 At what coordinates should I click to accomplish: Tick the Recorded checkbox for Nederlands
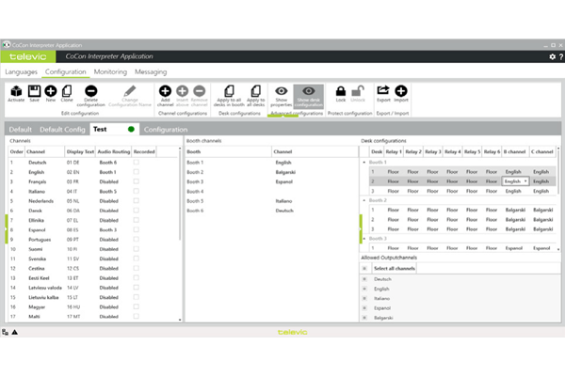coord(136,201)
